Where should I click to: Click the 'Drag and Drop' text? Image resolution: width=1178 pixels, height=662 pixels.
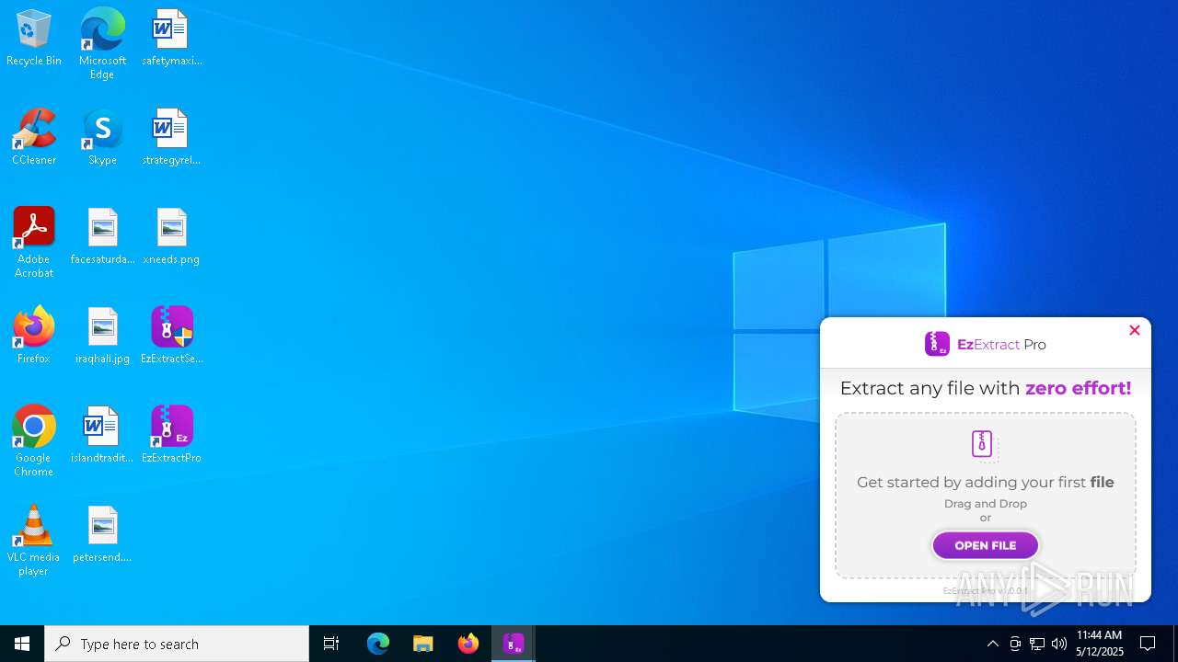tap(985, 503)
